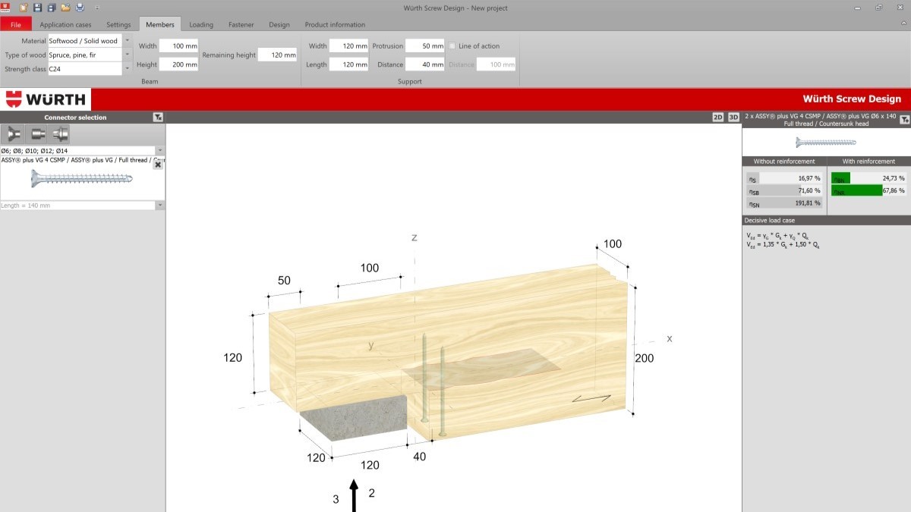Open the Product information tab
Screen dimensions: 911x512
click(x=335, y=24)
